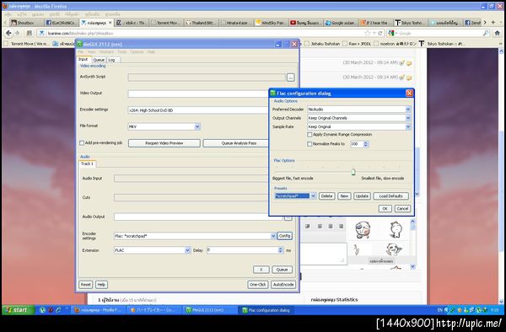Image resolution: width=506 pixels, height=332 pixels.
Task: Open the Windows Start menu
Action: click(19, 310)
